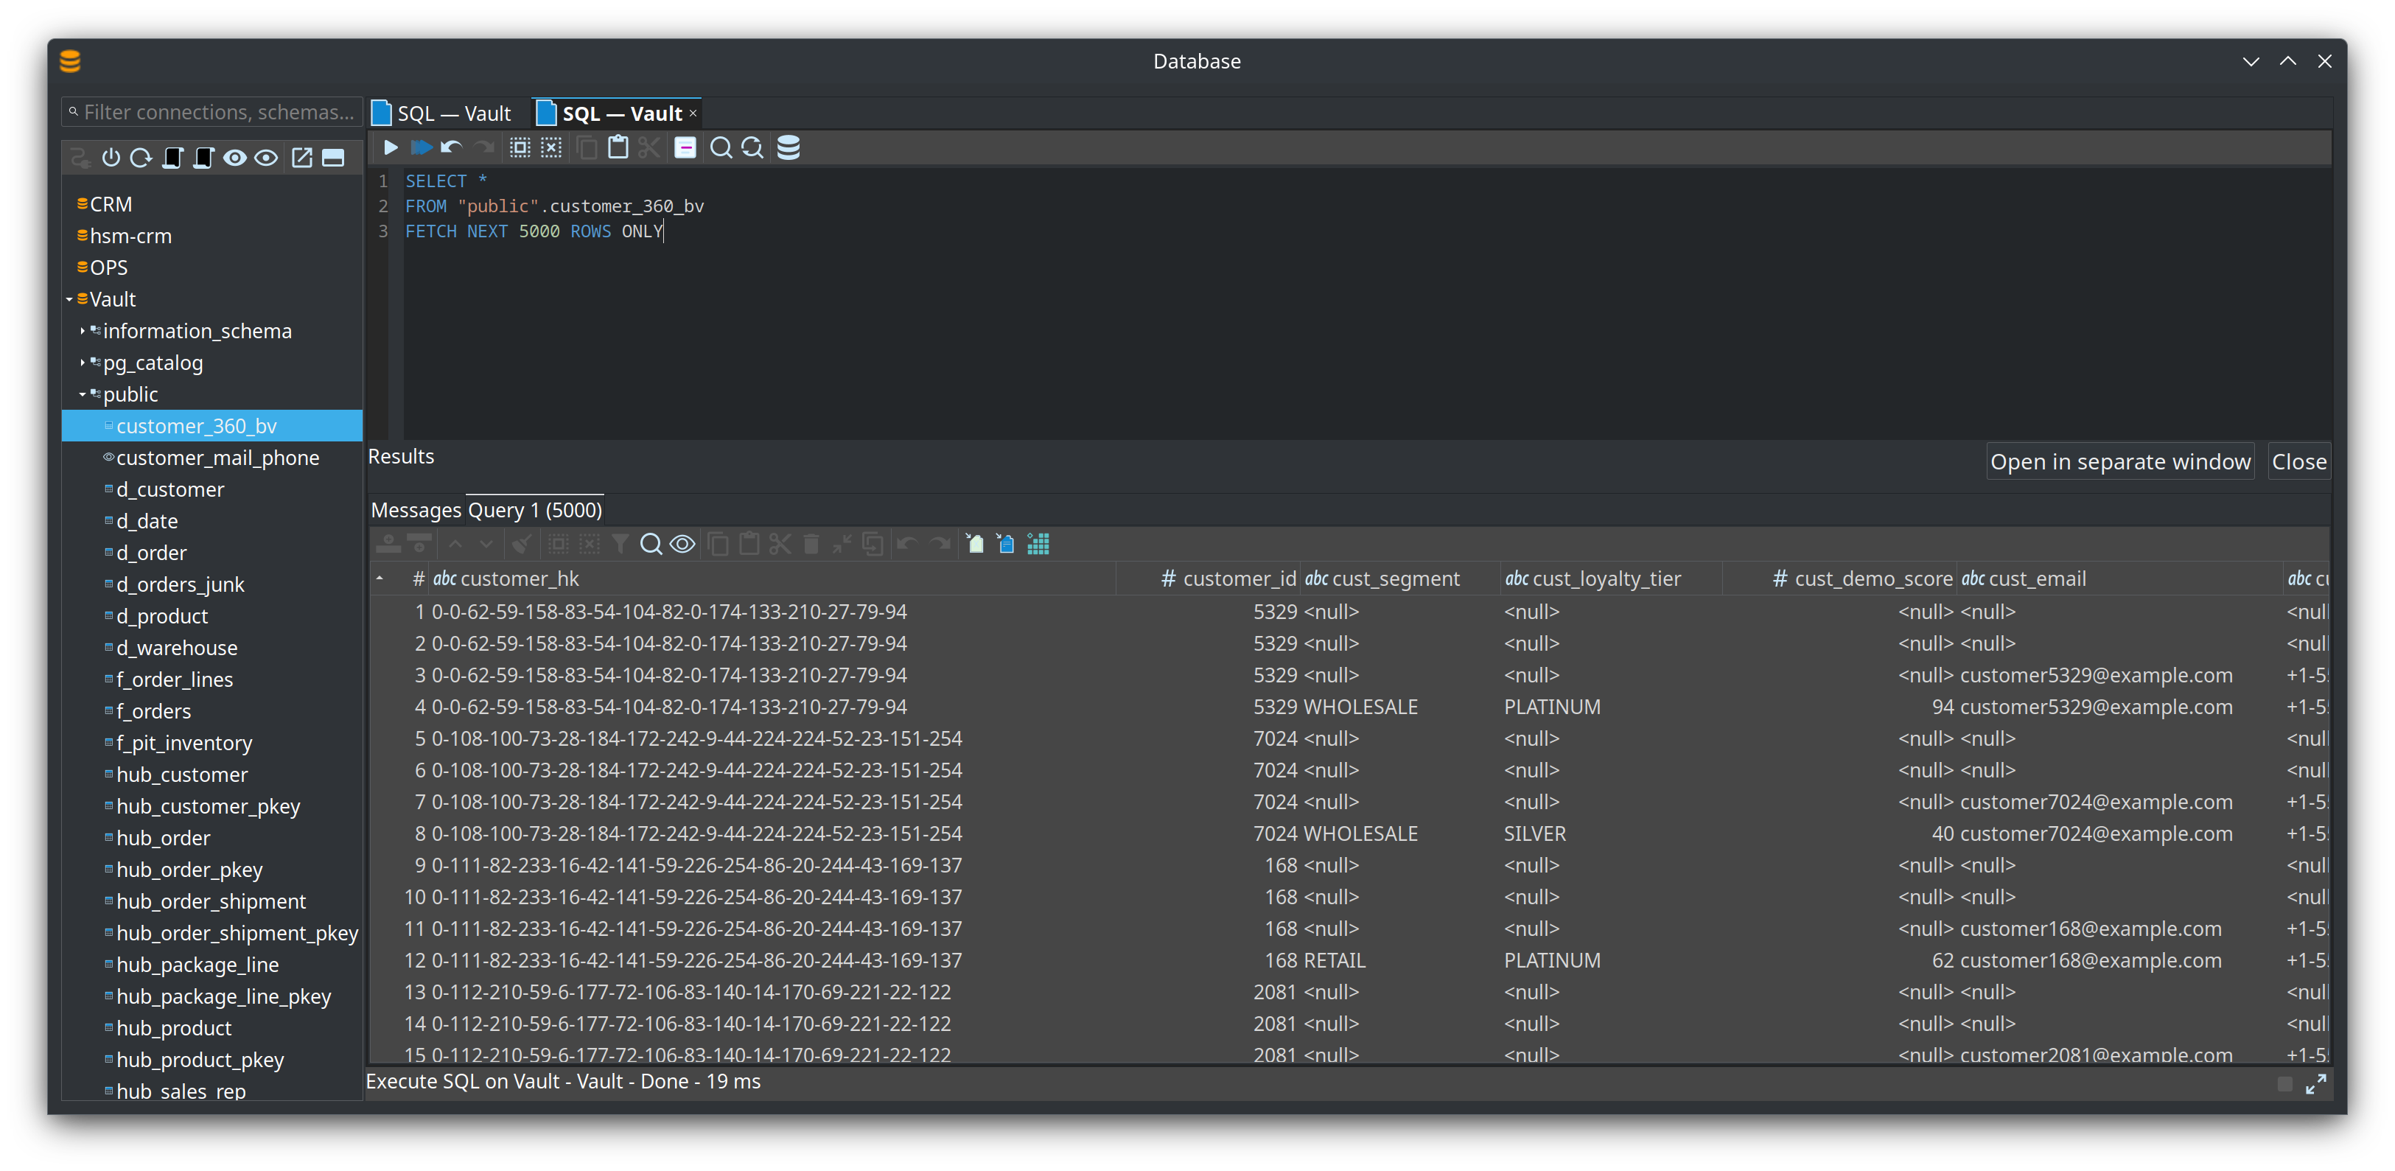This screenshot has height=1171, width=2395.
Task: Click first export file icon in results toolbar
Action: pos(974,544)
